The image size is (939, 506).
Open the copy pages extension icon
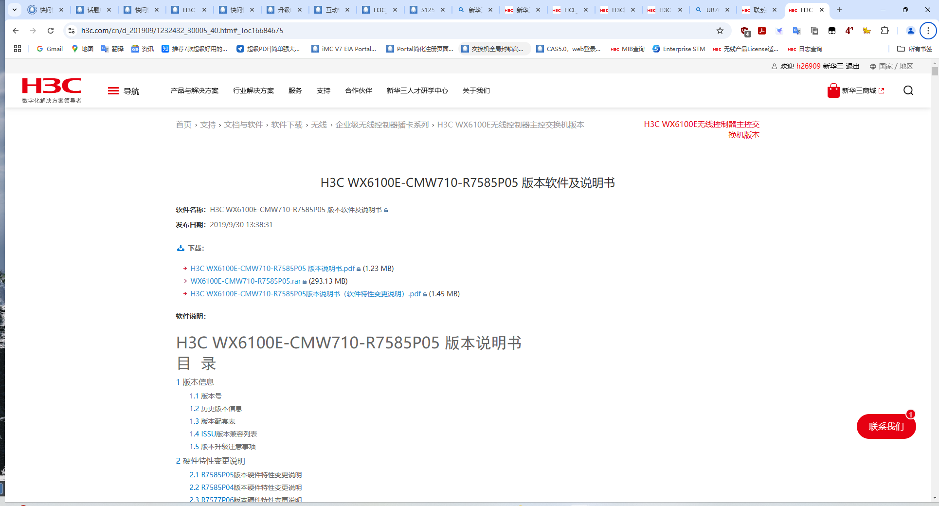pyautogui.click(x=814, y=31)
